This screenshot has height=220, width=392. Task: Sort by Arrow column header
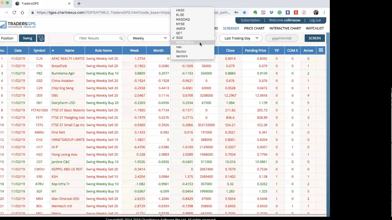click(308, 50)
